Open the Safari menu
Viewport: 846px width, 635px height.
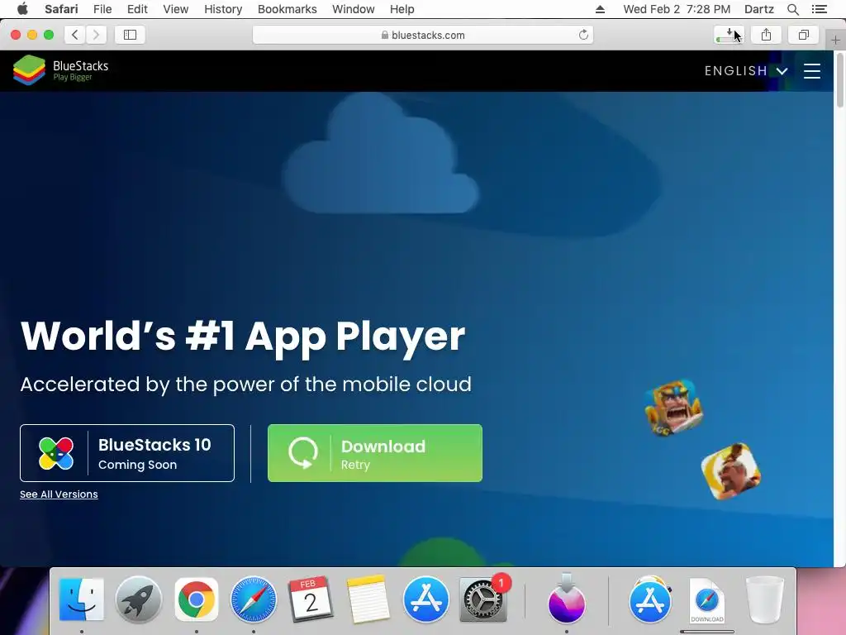[x=61, y=9]
